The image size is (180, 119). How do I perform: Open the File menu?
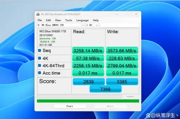(40, 20)
